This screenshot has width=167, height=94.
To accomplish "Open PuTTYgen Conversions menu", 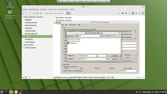I will pos(73,25).
